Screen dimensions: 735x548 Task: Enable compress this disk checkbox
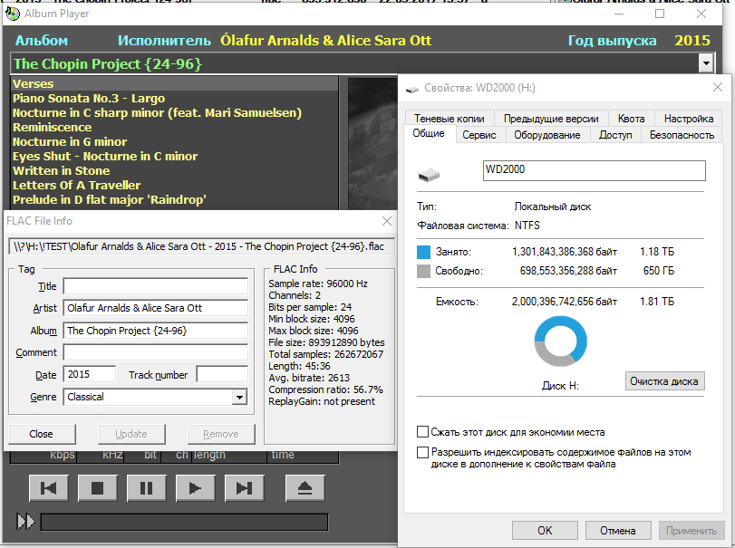tap(423, 432)
